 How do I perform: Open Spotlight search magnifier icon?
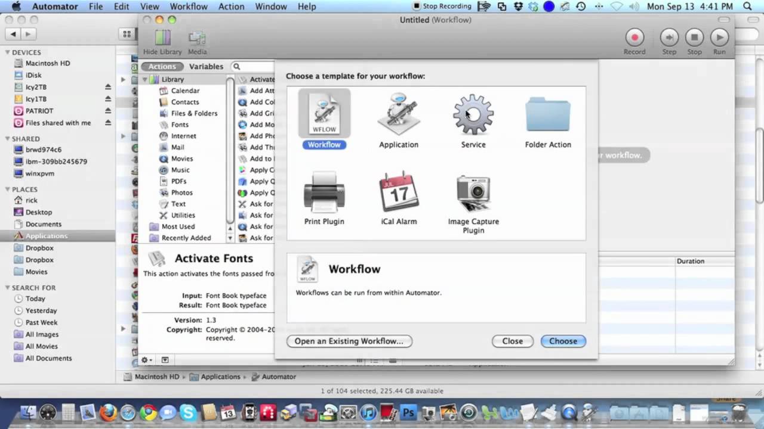point(747,7)
